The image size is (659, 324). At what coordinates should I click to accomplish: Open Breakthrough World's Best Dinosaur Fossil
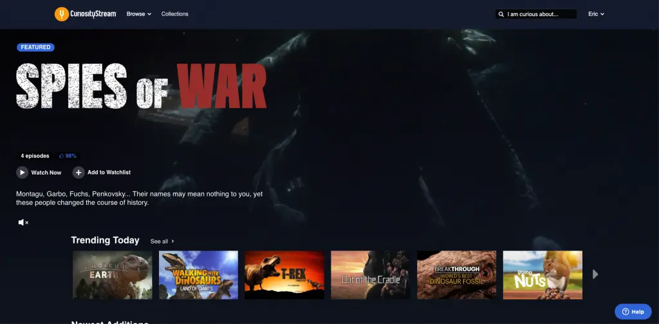point(456,275)
